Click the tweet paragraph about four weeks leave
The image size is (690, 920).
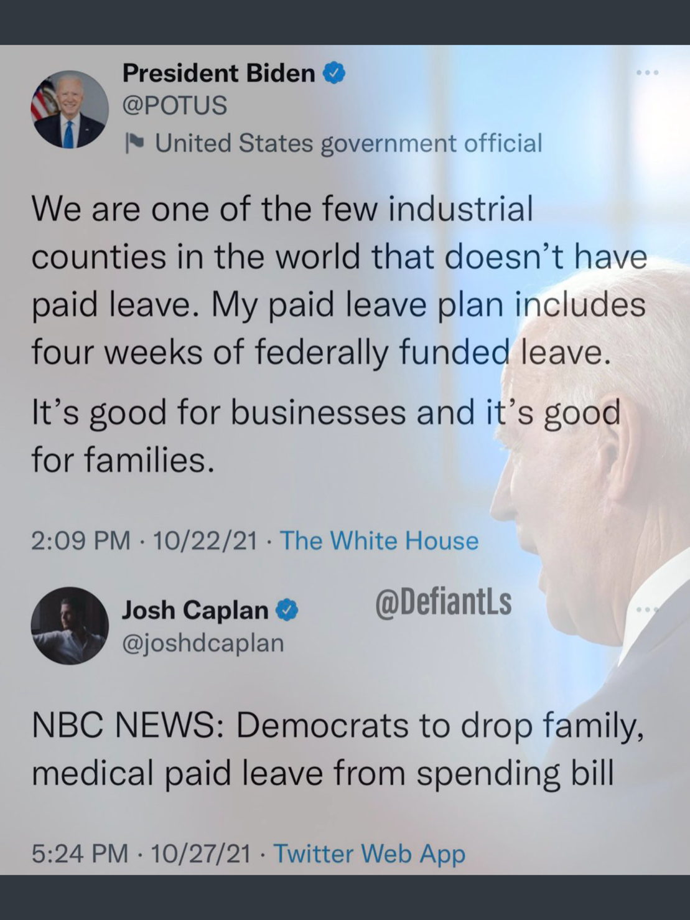pyautogui.click(x=339, y=280)
